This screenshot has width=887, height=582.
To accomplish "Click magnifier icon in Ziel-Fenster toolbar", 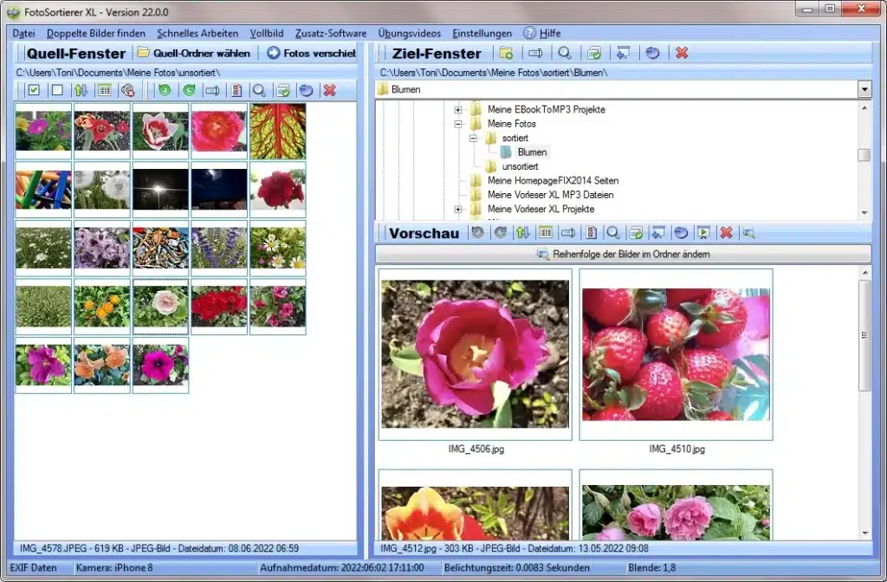I will pos(565,53).
